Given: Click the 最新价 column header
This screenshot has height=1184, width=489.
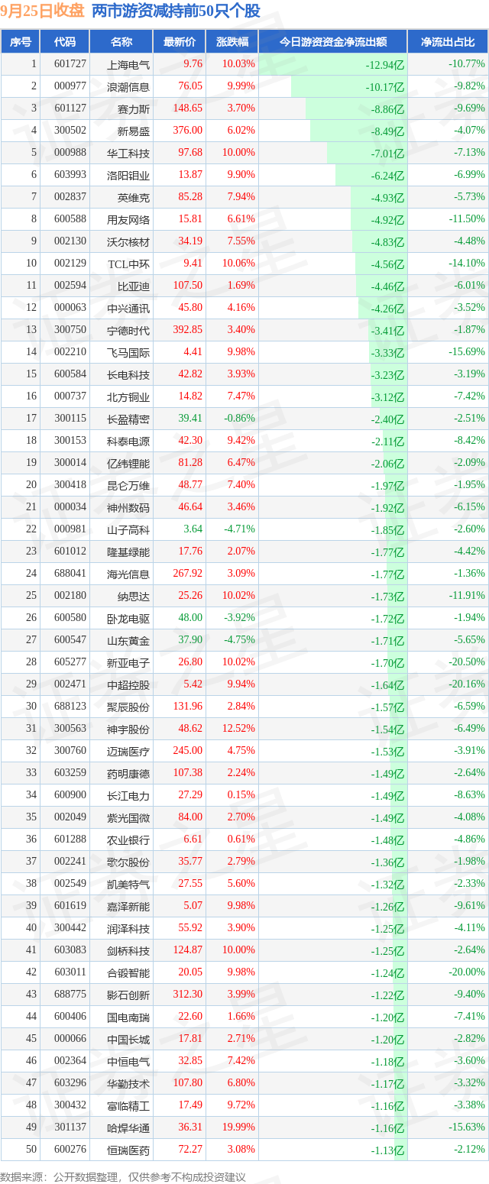Looking at the screenshot, I should coord(180,42).
